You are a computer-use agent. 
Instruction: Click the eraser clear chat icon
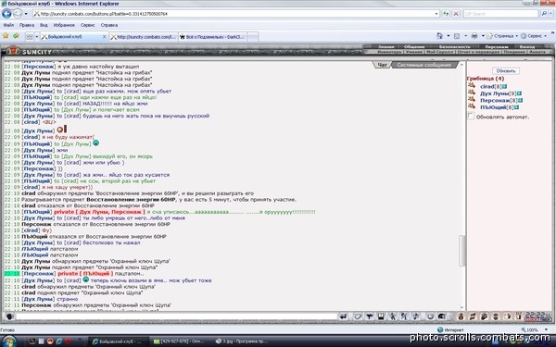(358, 316)
